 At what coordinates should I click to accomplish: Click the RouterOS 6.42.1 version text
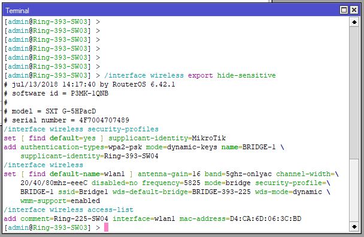pyautogui.click(x=144, y=85)
